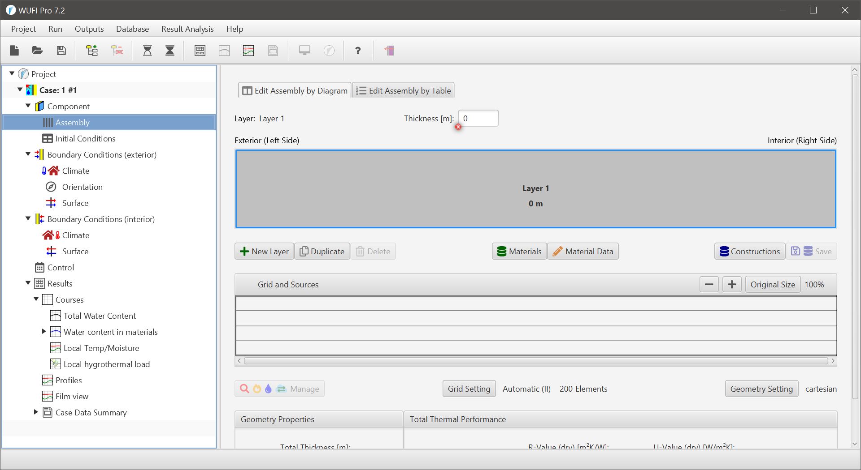Collapse the Boundary Conditions (exterior) node
This screenshot has width=861, height=470.
(28, 154)
